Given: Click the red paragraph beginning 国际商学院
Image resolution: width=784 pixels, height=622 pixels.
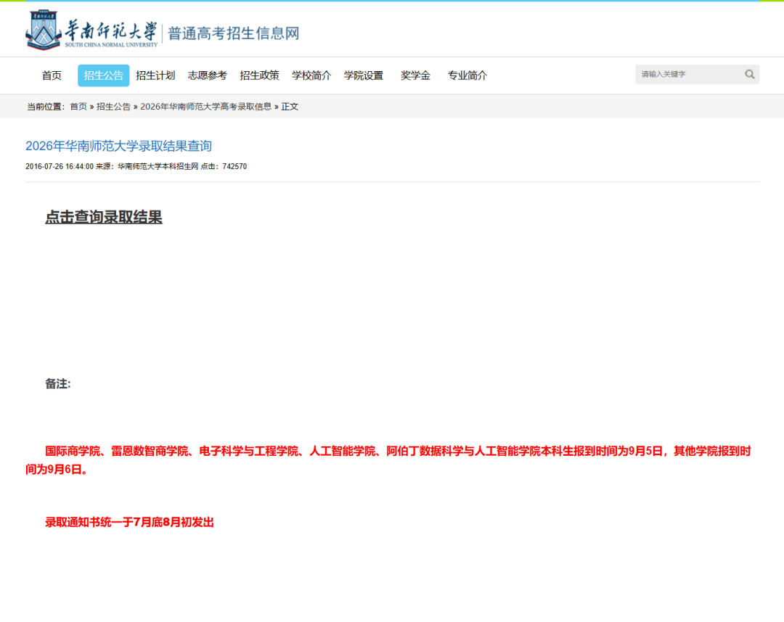Looking at the screenshot, I should coord(388,460).
